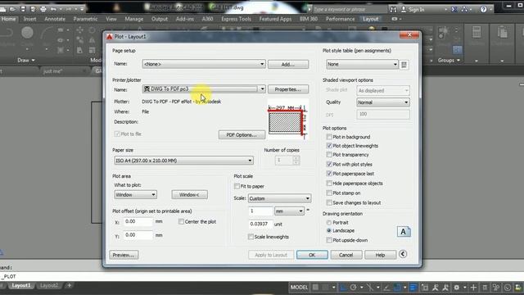
Task: Click the search binoculars icon
Action: point(393,10)
